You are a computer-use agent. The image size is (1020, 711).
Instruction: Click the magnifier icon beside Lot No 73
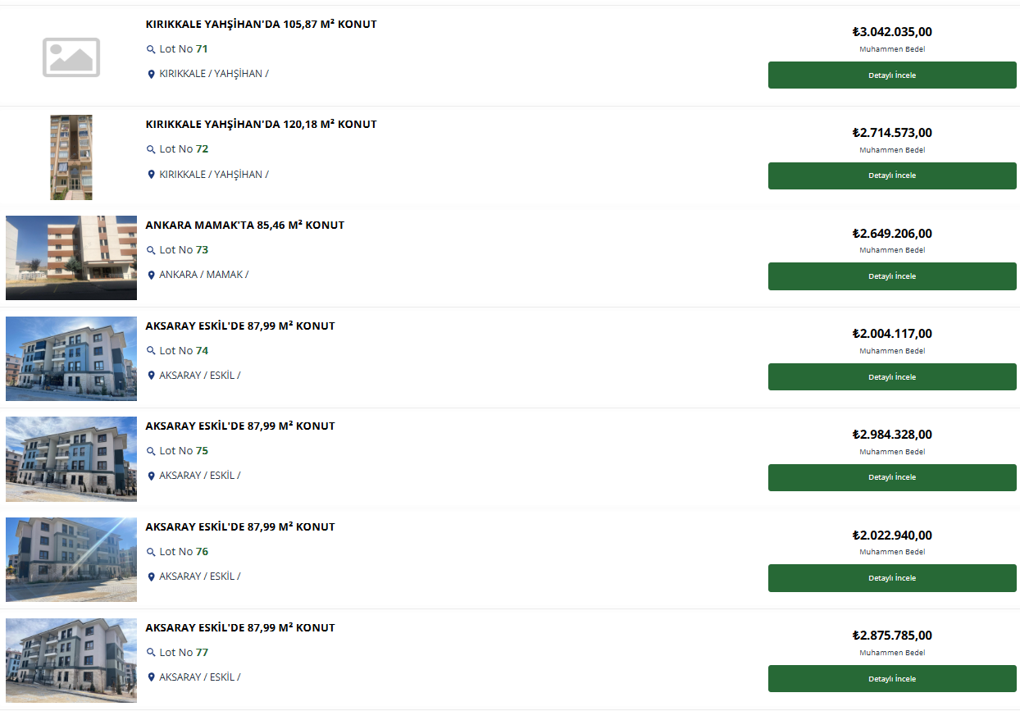coord(151,251)
